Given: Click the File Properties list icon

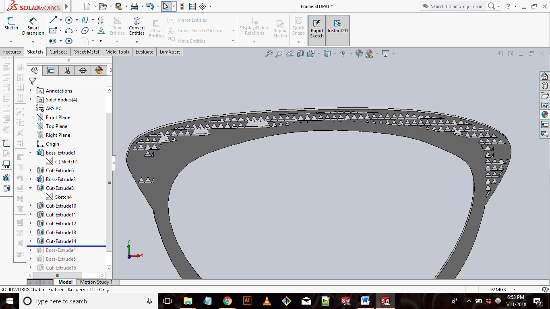Looking at the screenshot, I should pyautogui.click(x=192, y=6).
